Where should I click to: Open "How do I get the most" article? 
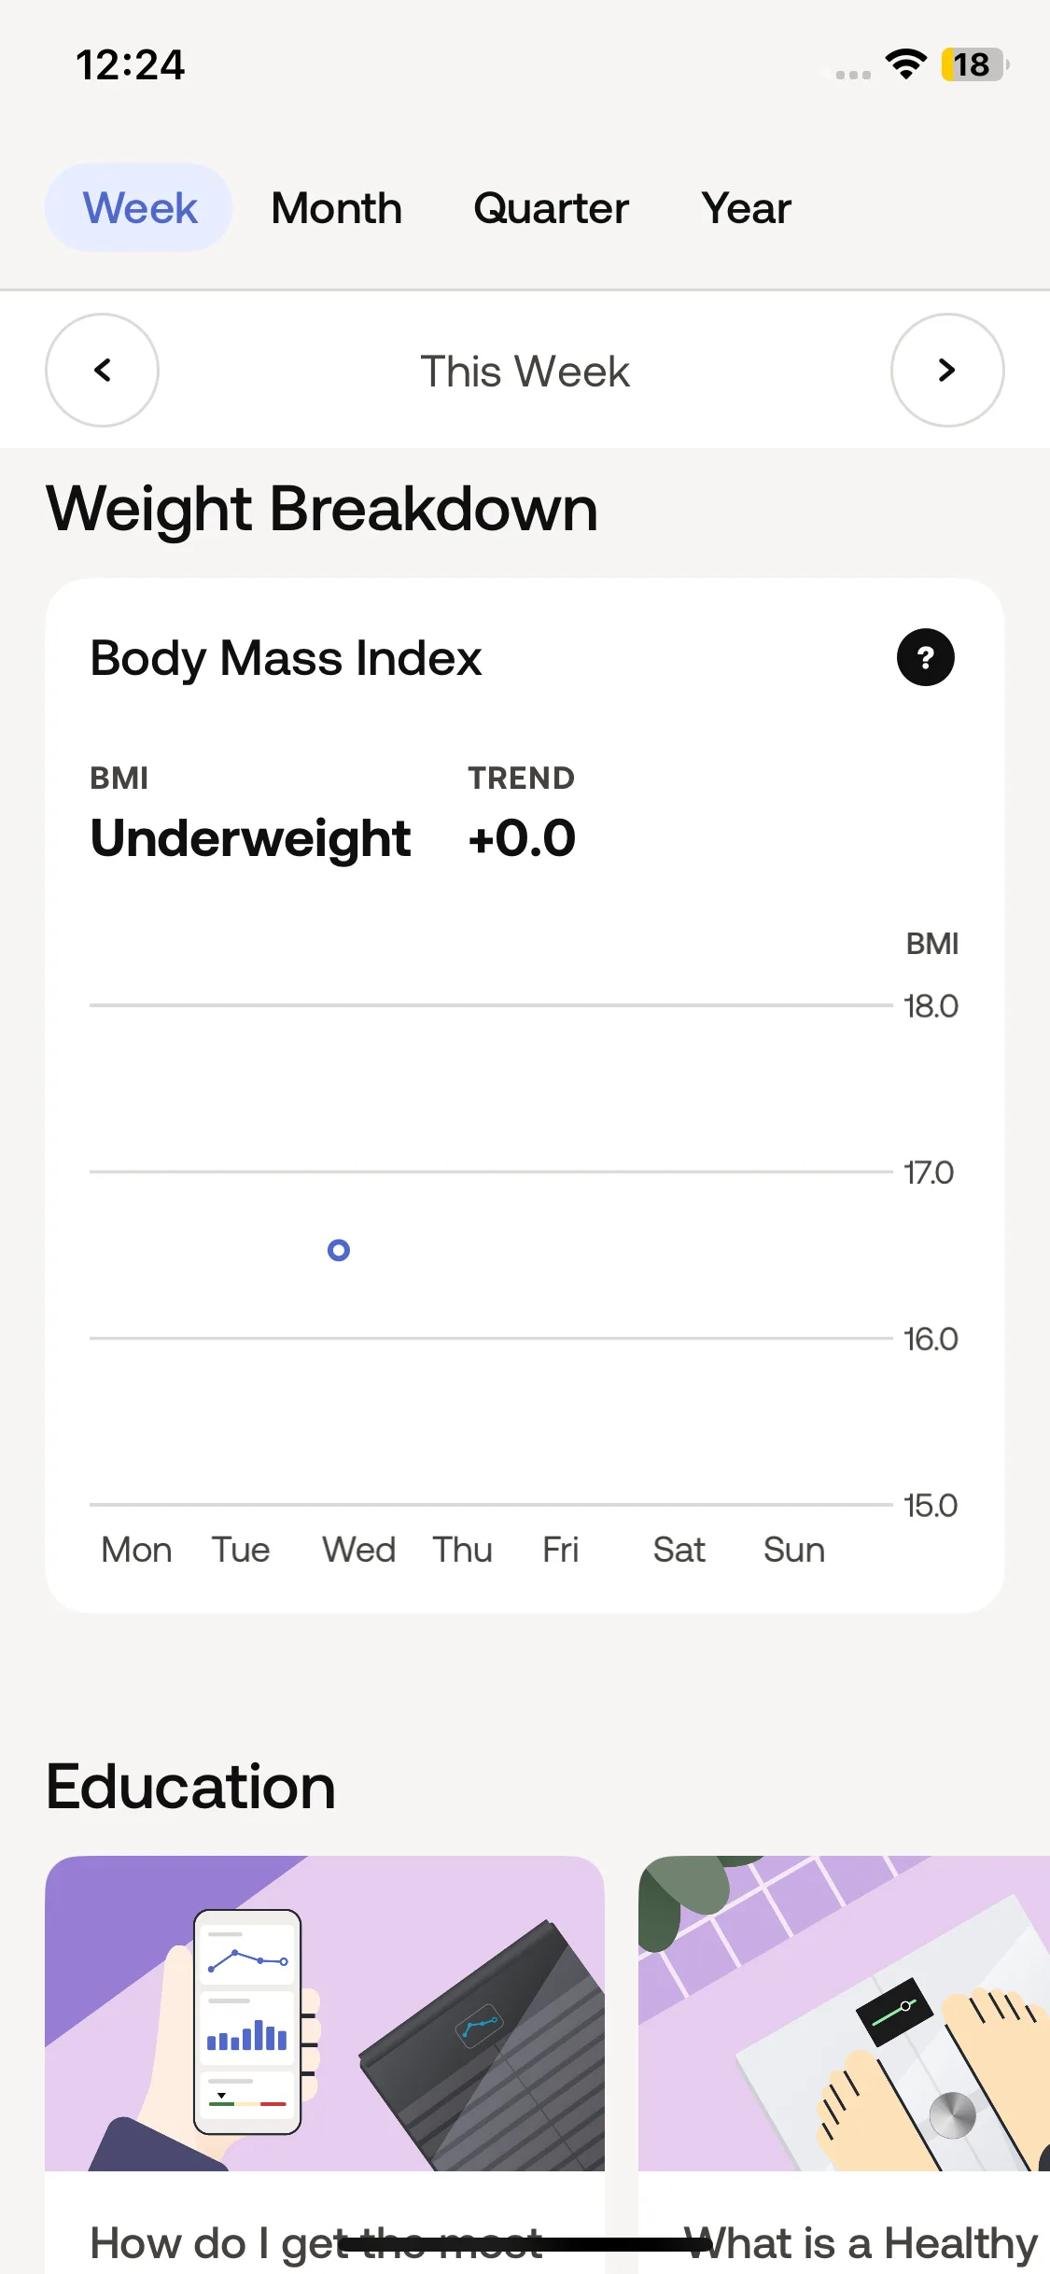coord(315,2242)
